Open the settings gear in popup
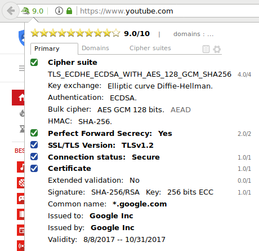Image resolution: width=259 pixels, height=251 pixels. [217, 49]
